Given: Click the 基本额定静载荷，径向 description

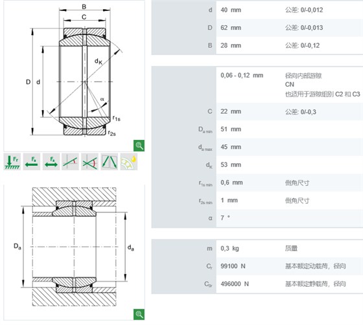Looking at the screenshot, I should tap(315, 284).
